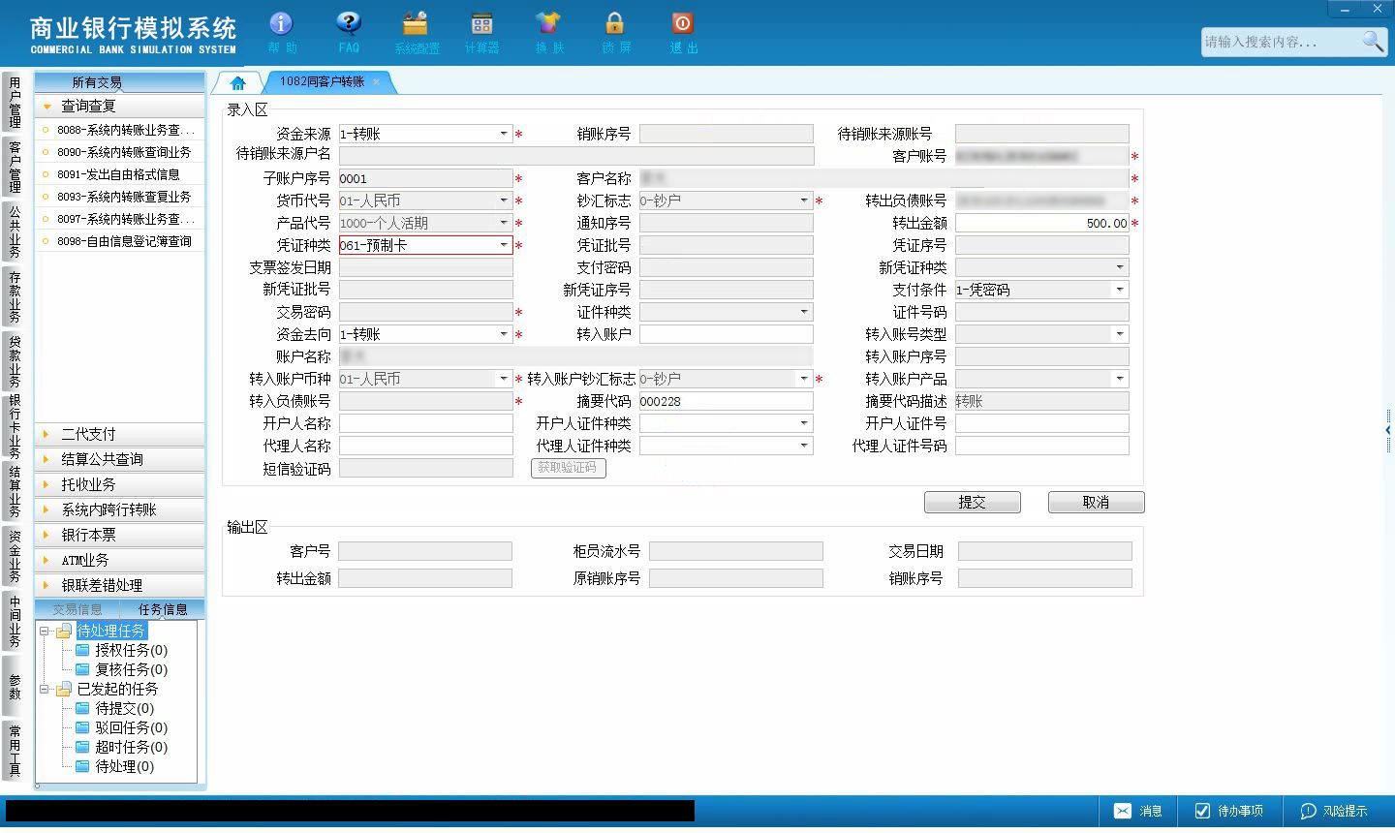
Task: Open the 凭证种类 dropdown
Action: point(504,245)
